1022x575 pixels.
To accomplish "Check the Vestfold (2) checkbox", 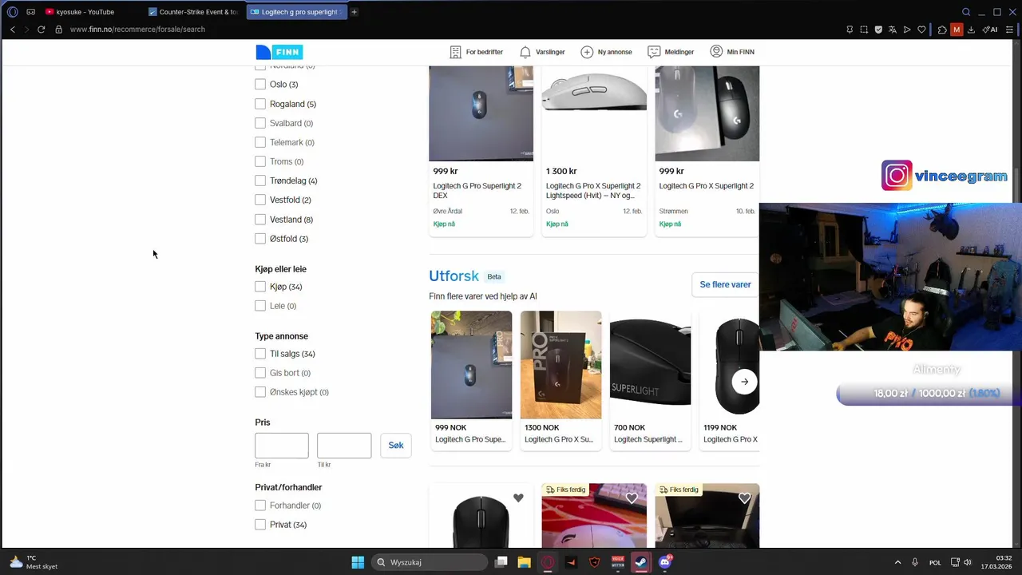I will pyautogui.click(x=260, y=200).
